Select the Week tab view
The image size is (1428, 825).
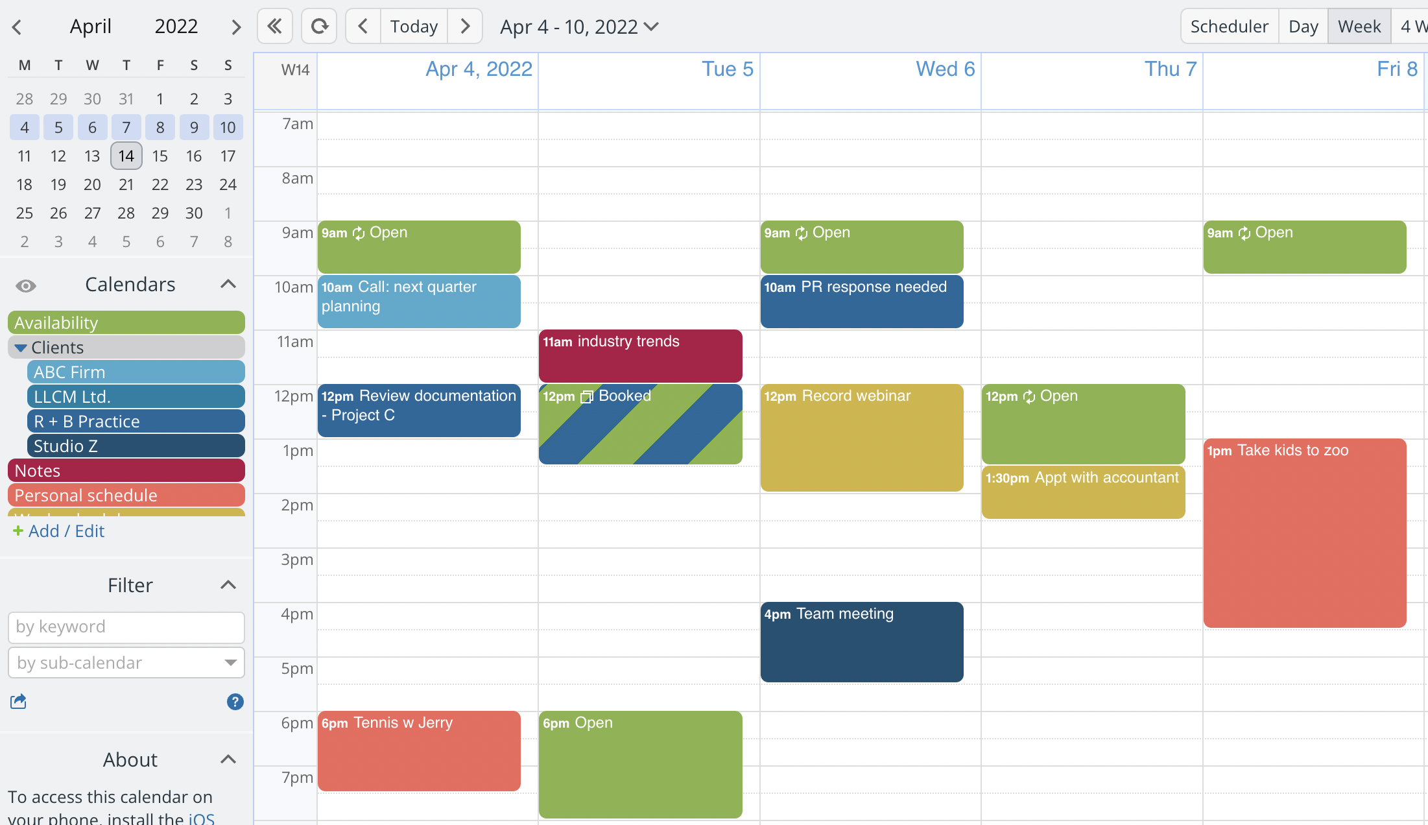click(1359, 27)
